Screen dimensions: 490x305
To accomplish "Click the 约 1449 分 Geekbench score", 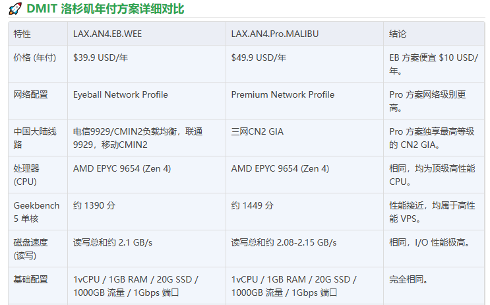I will pos(253,205).
